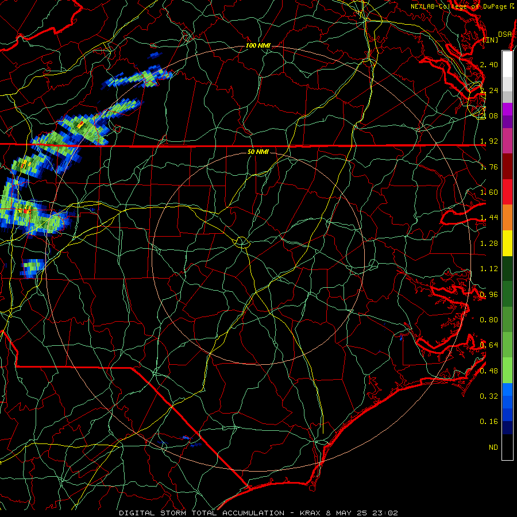Click the 0.48 legend value

489,371
